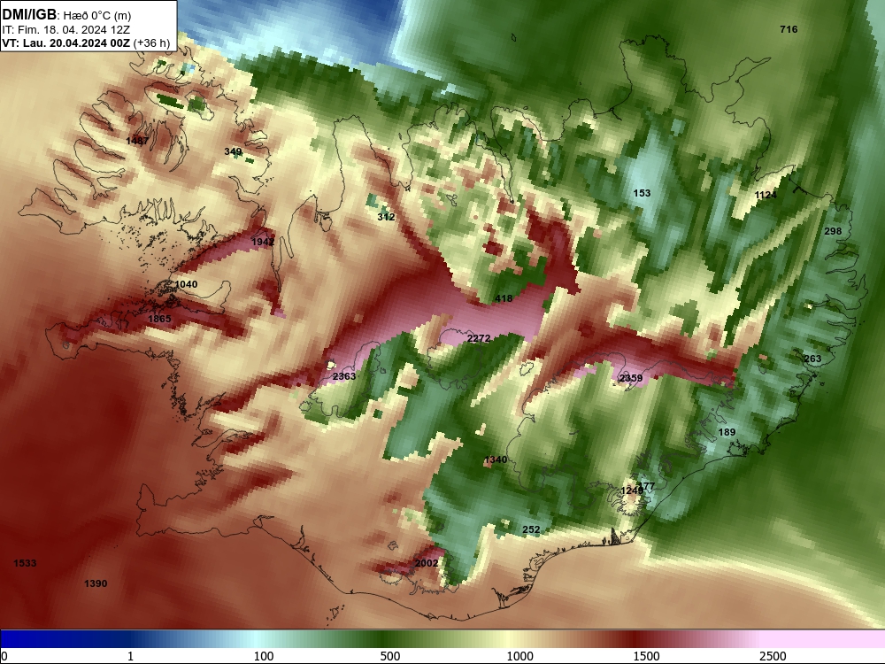
Task: Click the 500 tick on the color scale
Action: pos(390,656)
